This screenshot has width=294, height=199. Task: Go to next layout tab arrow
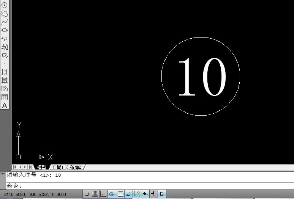pyautogui.click(x=25, y=167)
